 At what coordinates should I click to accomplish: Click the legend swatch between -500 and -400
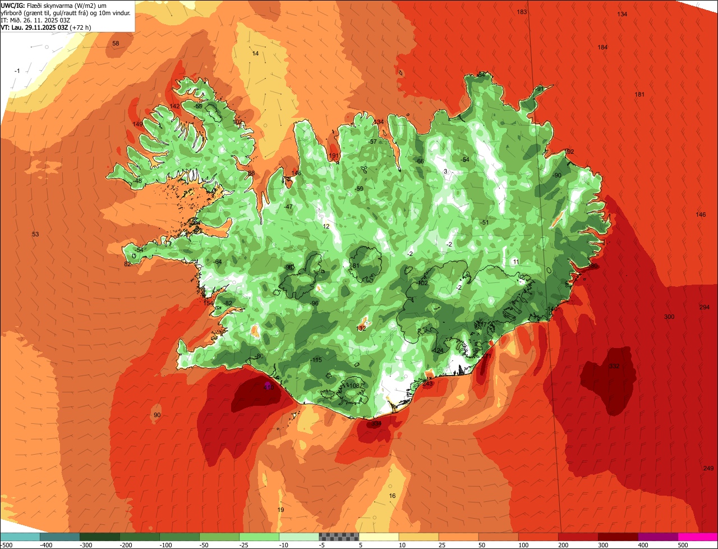[20, 537]
